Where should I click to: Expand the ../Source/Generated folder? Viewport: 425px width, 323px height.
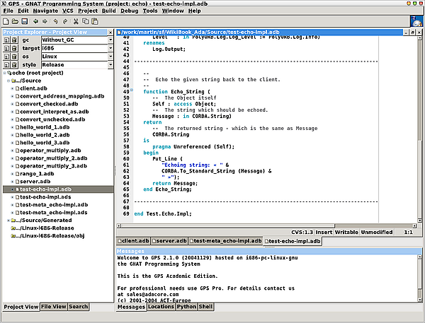click(8, 221)
